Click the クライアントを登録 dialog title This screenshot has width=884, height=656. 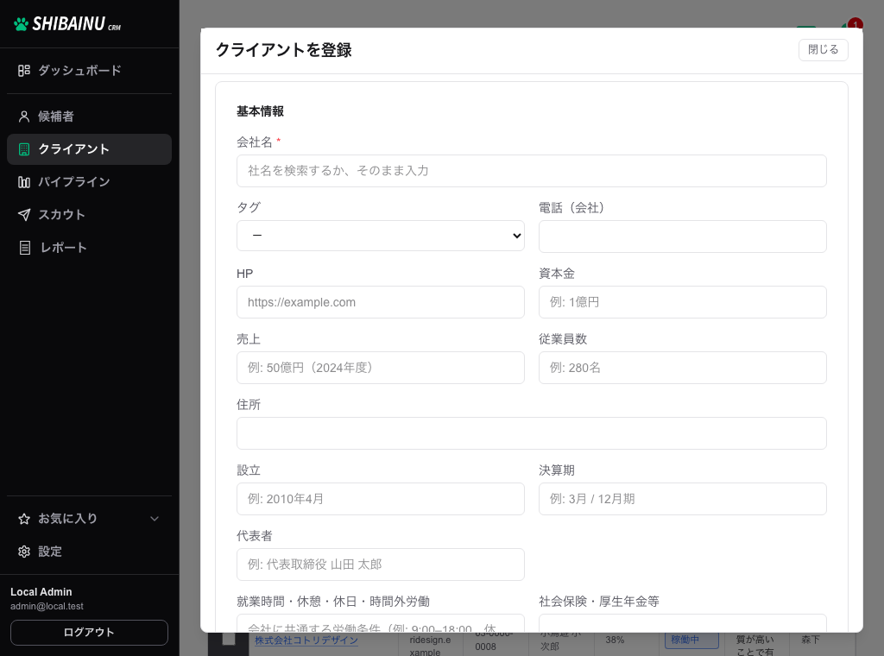click(283, 50)
